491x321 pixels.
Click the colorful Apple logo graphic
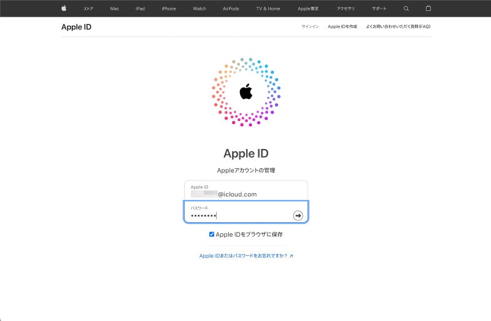tap(246, 92)
